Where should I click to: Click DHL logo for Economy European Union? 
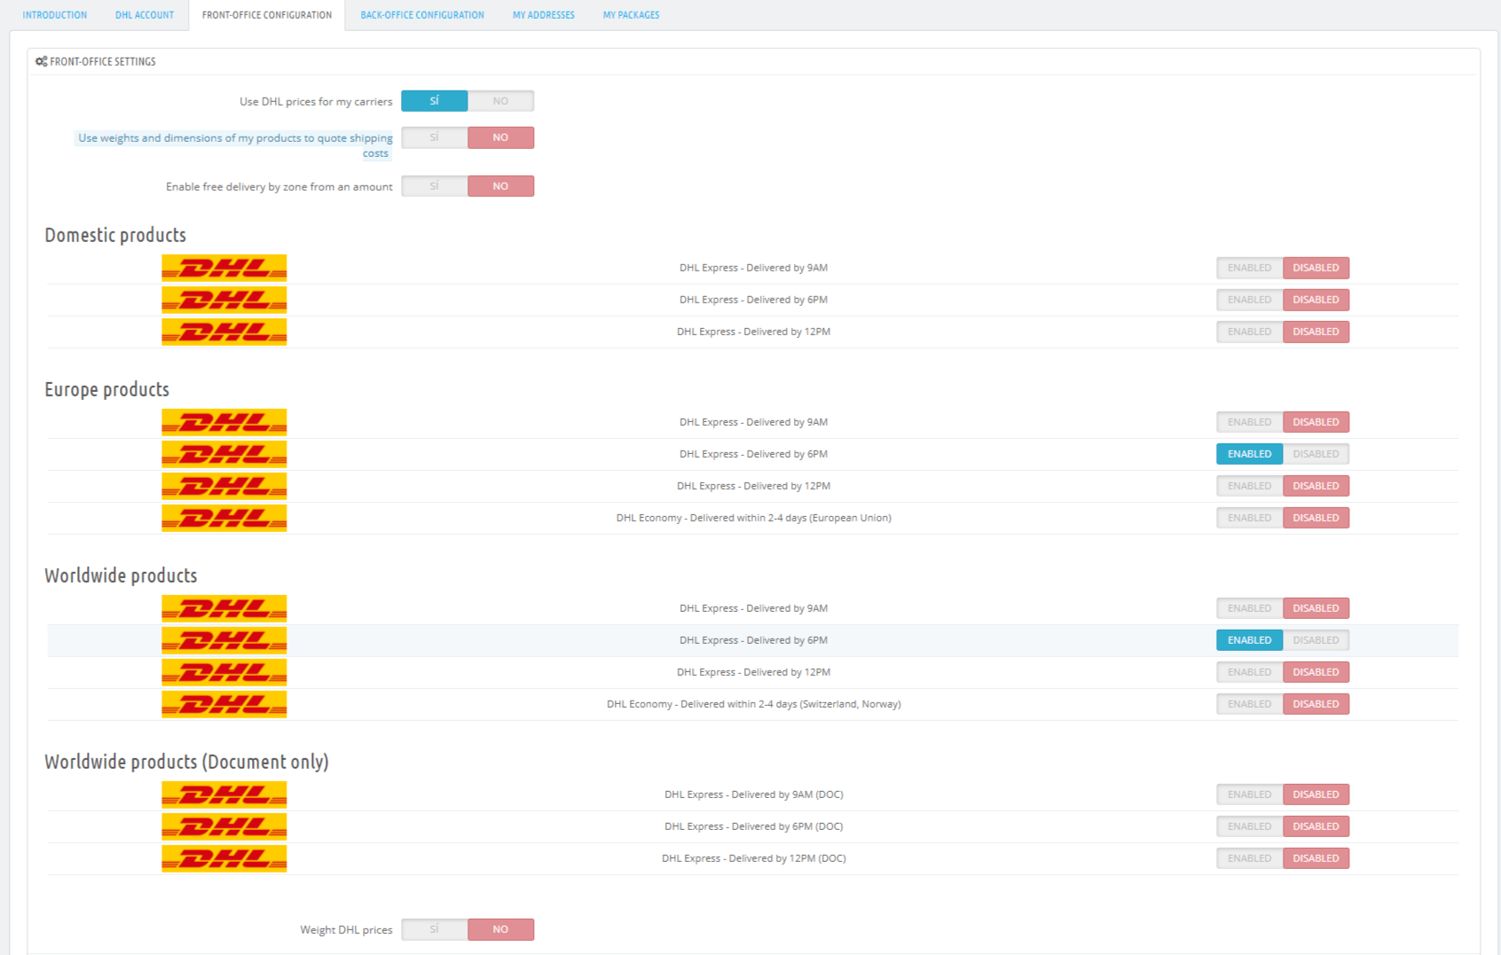coord(224,518)
